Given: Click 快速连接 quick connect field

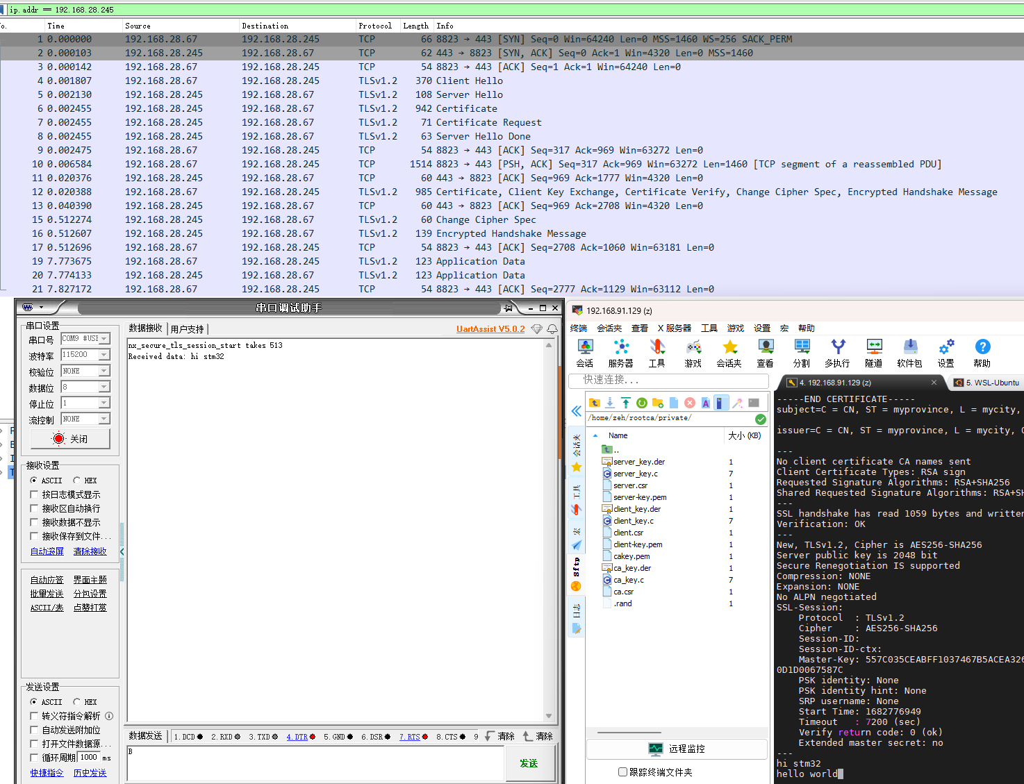Looking at the screenshot, I should [x=668, y=381].
